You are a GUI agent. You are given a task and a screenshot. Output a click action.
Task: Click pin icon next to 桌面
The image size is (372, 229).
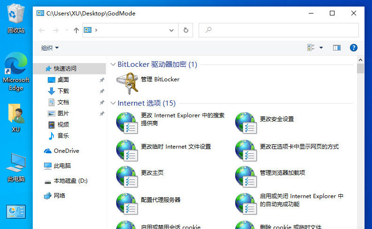click(102, 80)
